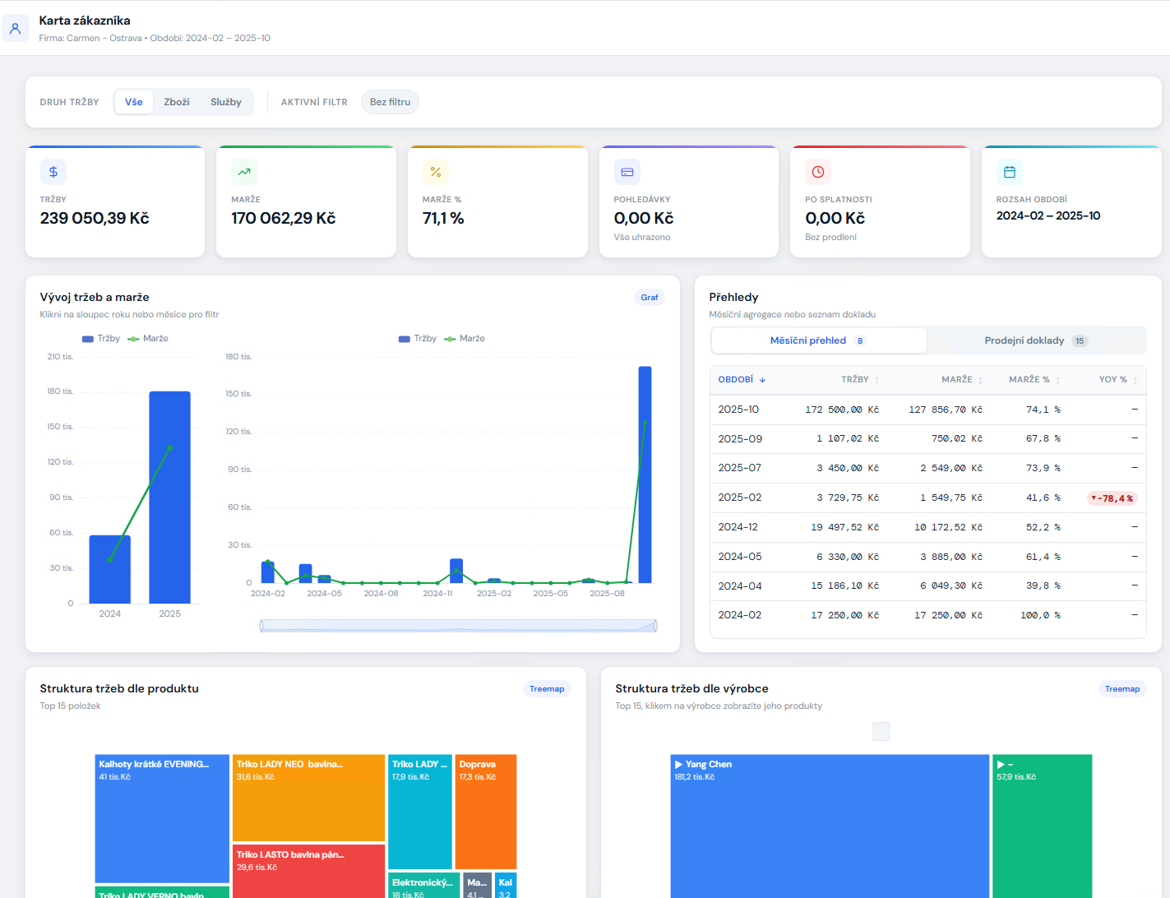Click the Bez filtru filter chip

pos(390,102)
